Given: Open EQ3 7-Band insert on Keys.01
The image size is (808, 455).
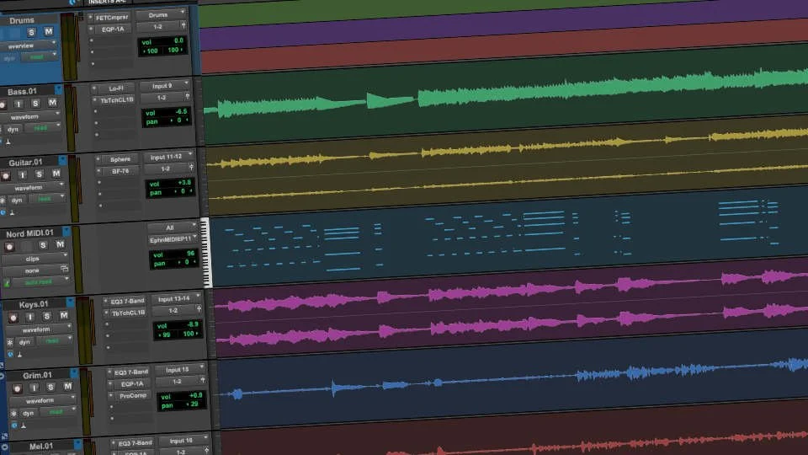Looking at the screenshot, I should pyautogui.click(x=126, y=301).
